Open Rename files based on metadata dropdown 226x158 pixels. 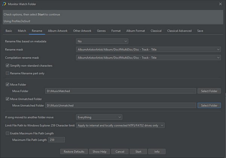102,41
